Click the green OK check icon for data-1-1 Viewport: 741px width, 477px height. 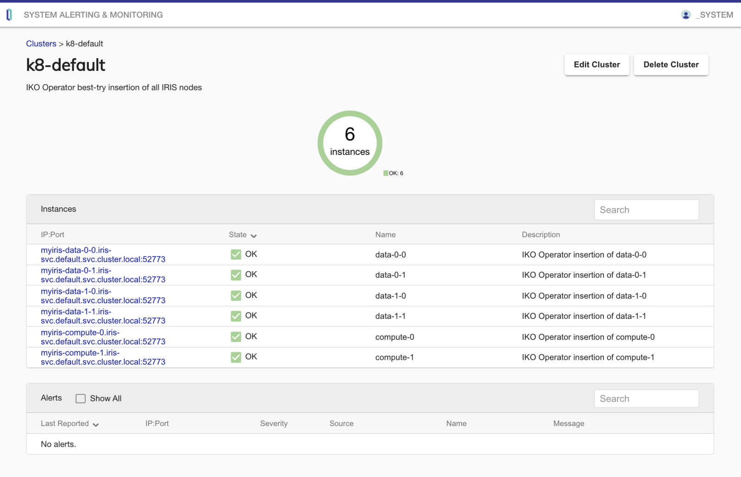pyautogui.click(x=236, y=316)
